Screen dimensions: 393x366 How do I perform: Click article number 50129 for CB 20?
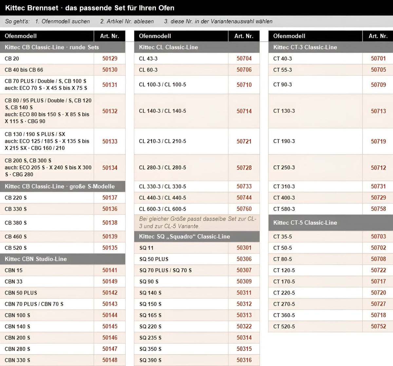[x=110, y=58]
